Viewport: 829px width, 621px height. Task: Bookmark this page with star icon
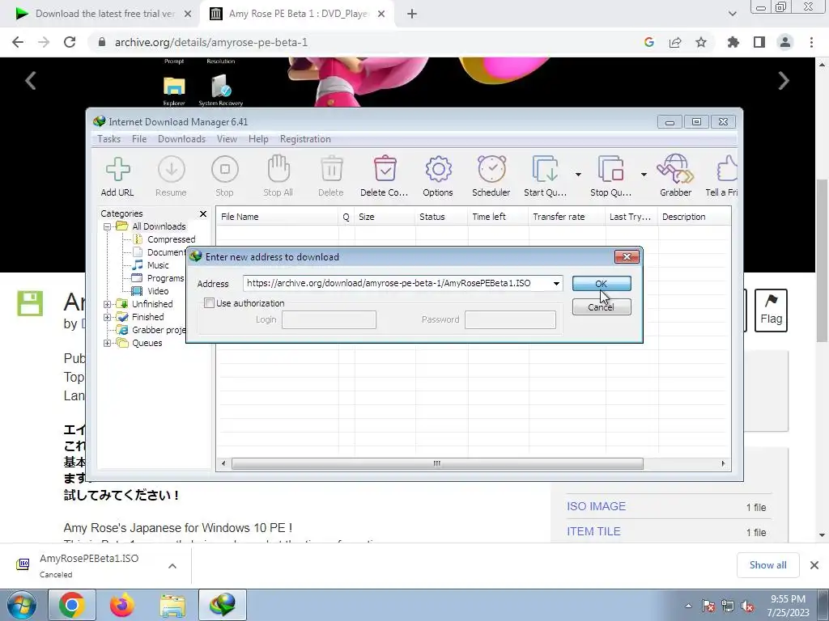701,42
